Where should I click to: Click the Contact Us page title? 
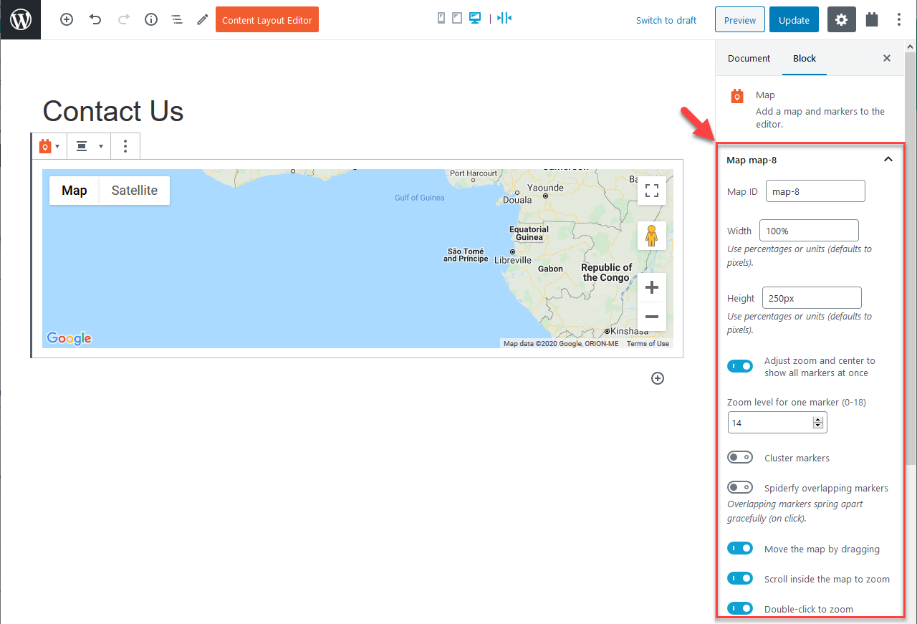click(113, 111)
